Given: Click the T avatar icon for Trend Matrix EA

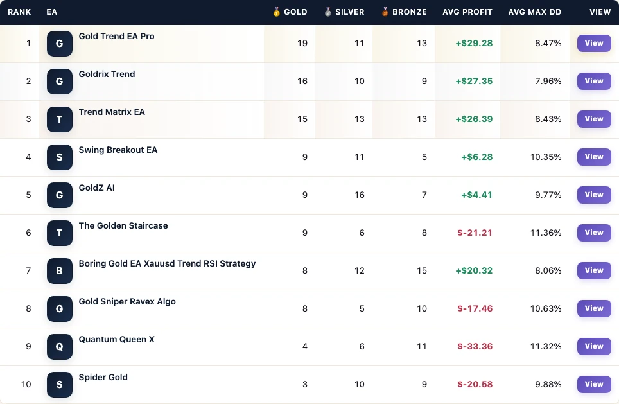Looking at the screenshot, I should (x=60, y=119).
